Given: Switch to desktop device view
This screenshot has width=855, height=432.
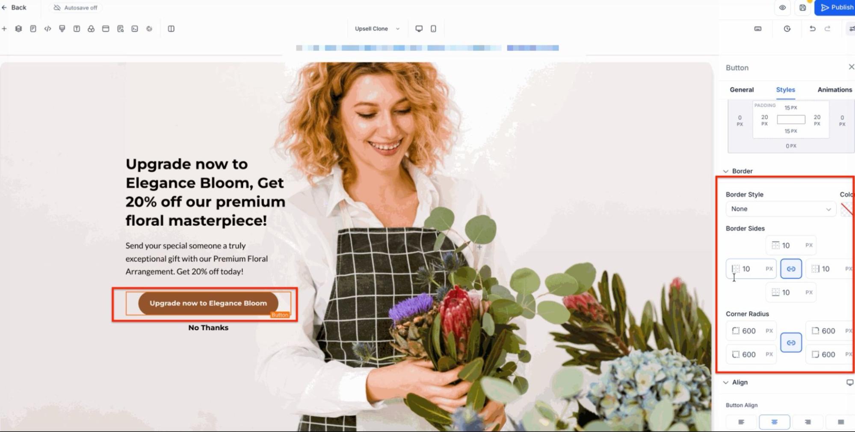Looking at the screenshot, I should (419, 29).
